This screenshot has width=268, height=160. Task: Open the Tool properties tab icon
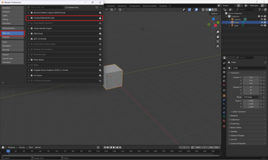(x=224, y=63)
